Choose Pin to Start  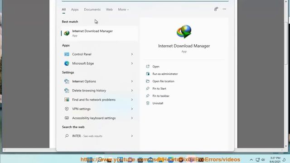(159, 89)
